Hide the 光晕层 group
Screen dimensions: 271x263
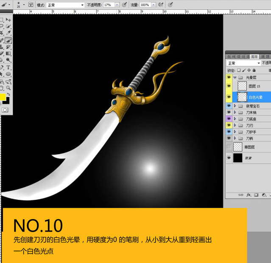229,78
